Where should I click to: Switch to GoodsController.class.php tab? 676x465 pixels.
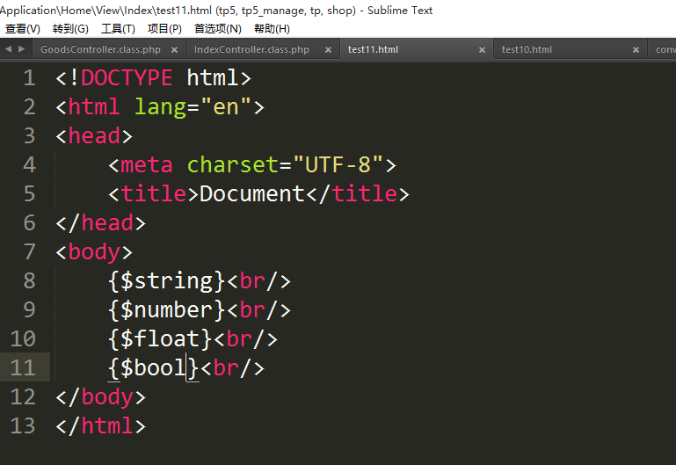(x=100, y=50)
